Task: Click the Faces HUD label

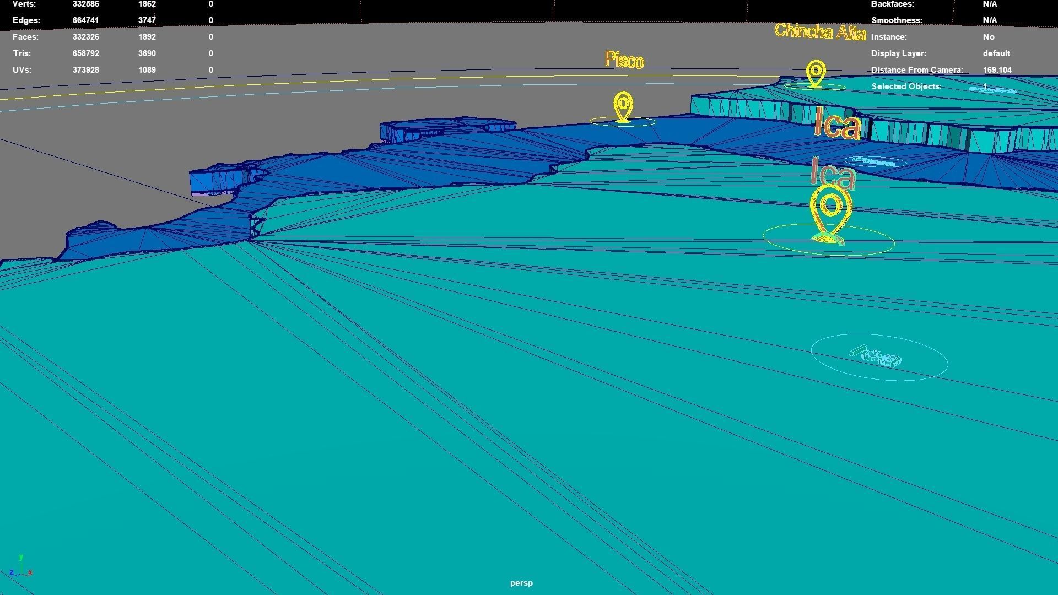Action: click(25, 37)
